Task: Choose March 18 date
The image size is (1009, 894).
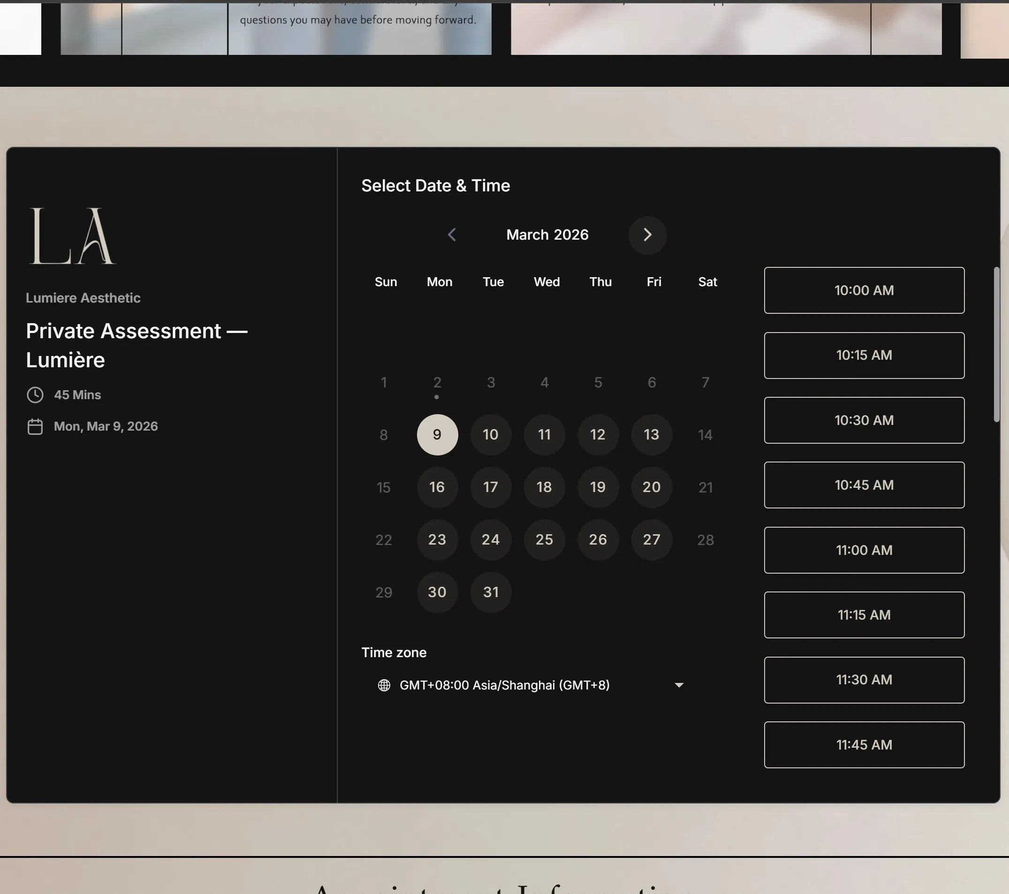Action: click(x=544, y=487)
